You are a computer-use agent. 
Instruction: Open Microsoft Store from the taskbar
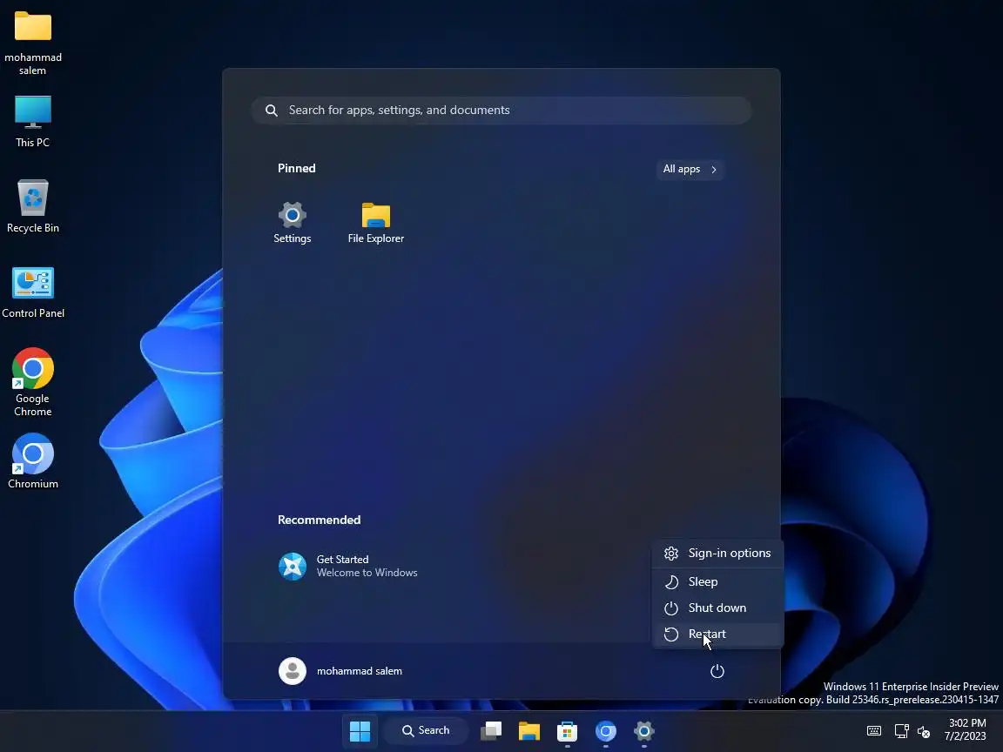568,730
